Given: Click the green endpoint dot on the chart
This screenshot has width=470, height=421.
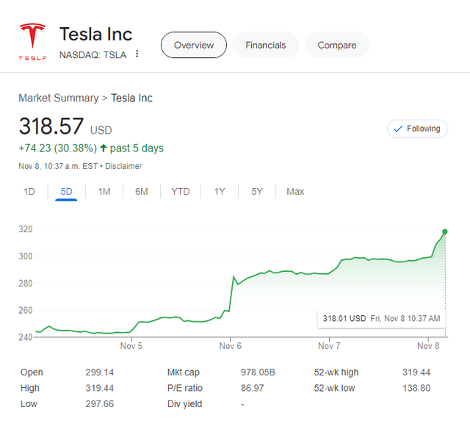Looking at the screenshot, I should pyautogui.click(x=445, y=232).
